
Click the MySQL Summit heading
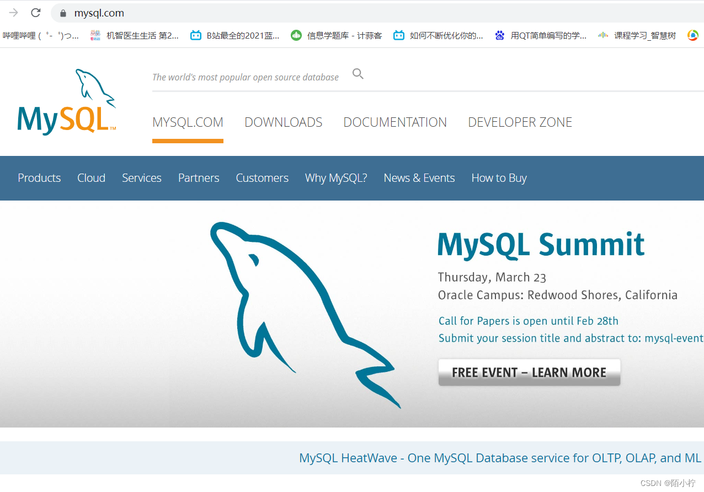click(541, 245)
